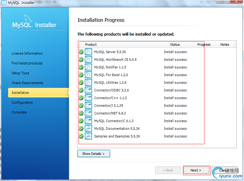This screenshot has height=181, width=244.
Task: Go to the Complete step in sidebar
Action: pyautogui.click(x=19, y=112)
